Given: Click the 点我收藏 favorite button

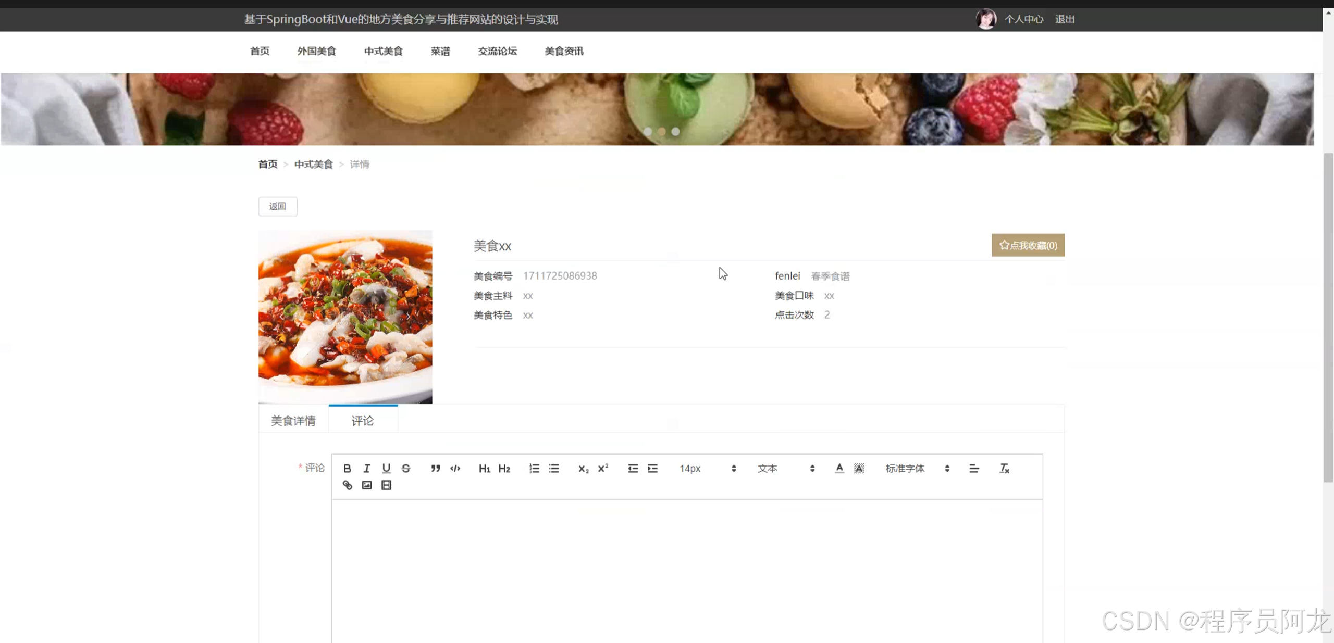Looking at the screenshot, I should tap(1028, 245).
